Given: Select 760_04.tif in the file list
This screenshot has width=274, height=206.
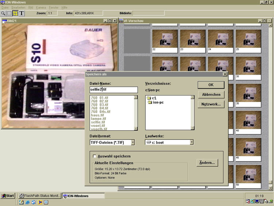Looking at the screenshot, I should click(99, 108).
